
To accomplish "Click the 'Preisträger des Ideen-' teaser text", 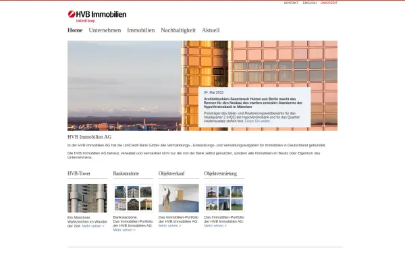I will click(252, 117).
